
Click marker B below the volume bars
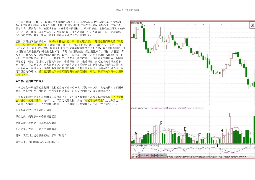coord(142,146)
